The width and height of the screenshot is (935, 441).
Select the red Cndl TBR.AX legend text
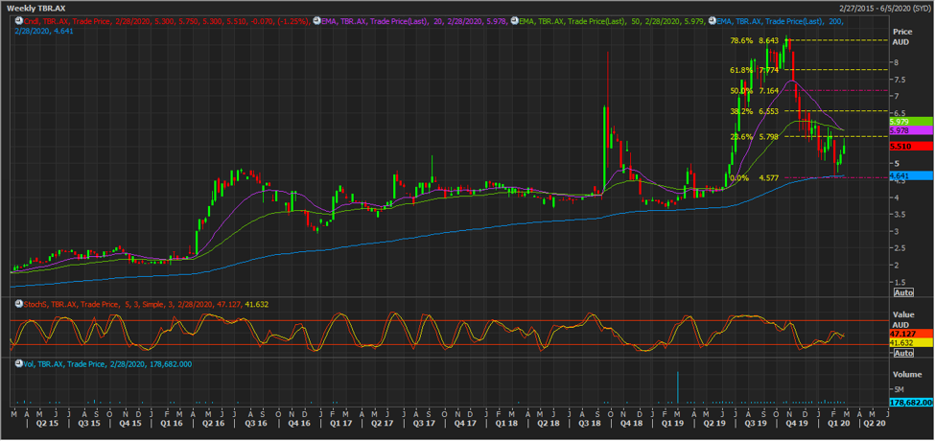165,21
